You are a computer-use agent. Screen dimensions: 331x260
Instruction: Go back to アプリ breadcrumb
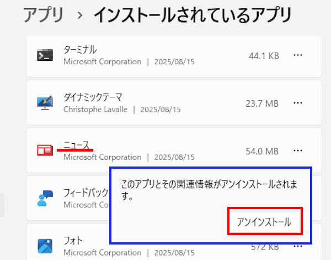pos(44,15)
